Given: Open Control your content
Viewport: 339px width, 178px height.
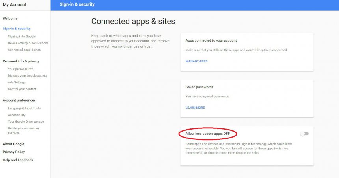Looking at the screenshot, I should [x=22, y=89].
